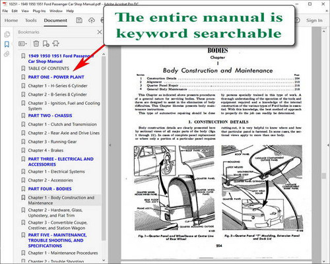
Task: Click the bookmarks panel vertical scrollbar thumb
Action: click(x=104, y=148)
